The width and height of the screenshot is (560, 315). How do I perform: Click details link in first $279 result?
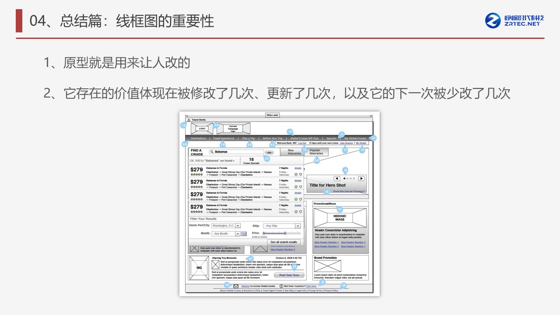[x=298, y=168]
